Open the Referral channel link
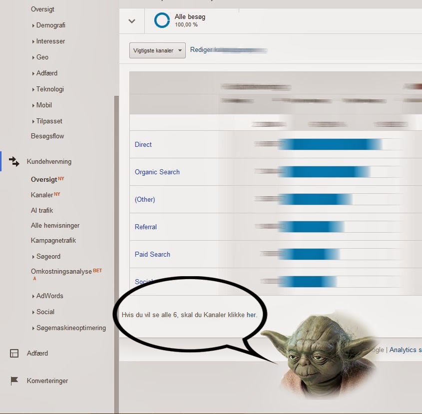This screenshot has height=414, width=422. click(146, 227)
